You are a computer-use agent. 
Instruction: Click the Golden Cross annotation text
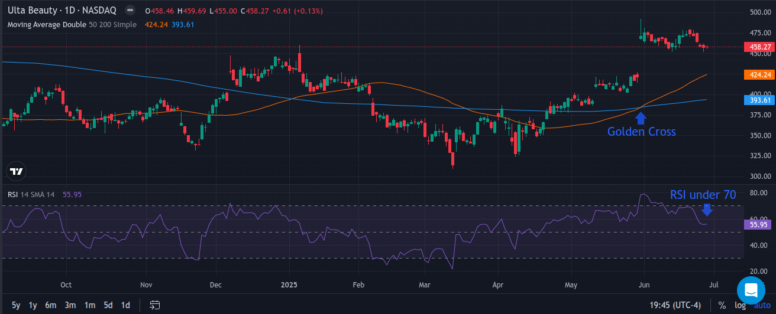(x=641, y=132)
